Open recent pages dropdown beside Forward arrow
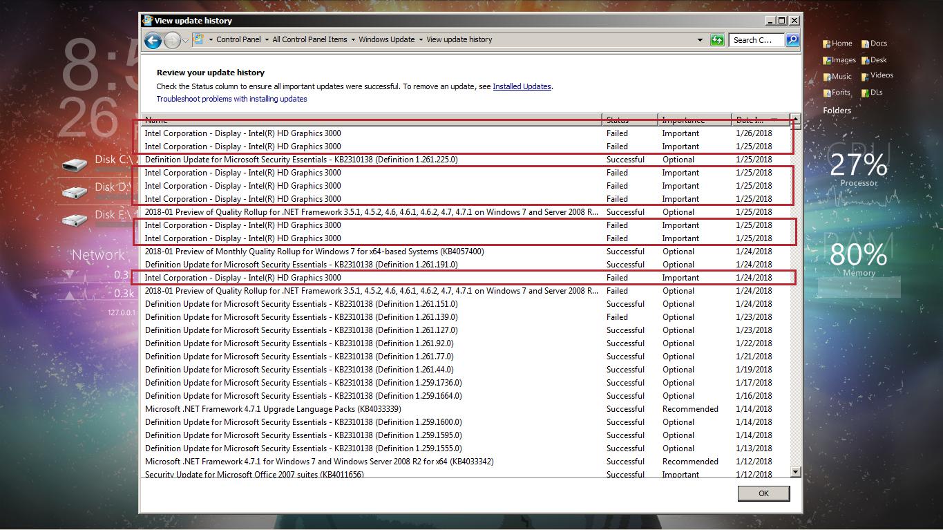943x530 pixels. click(x=185, y=40)
